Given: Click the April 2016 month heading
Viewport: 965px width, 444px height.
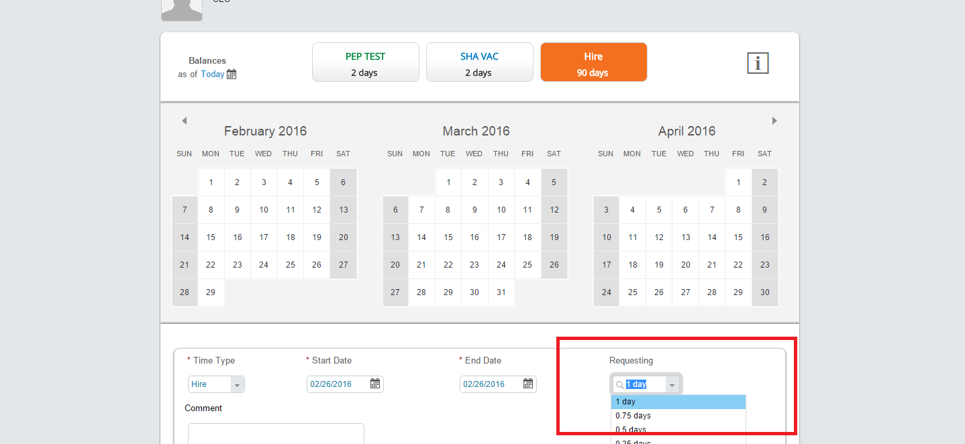Looking at the screenshot, I should (687, 131).
